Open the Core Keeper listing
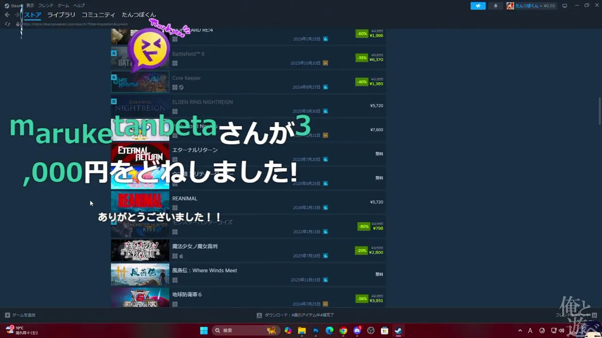The image size is (602, 338). tap(248, 82)
